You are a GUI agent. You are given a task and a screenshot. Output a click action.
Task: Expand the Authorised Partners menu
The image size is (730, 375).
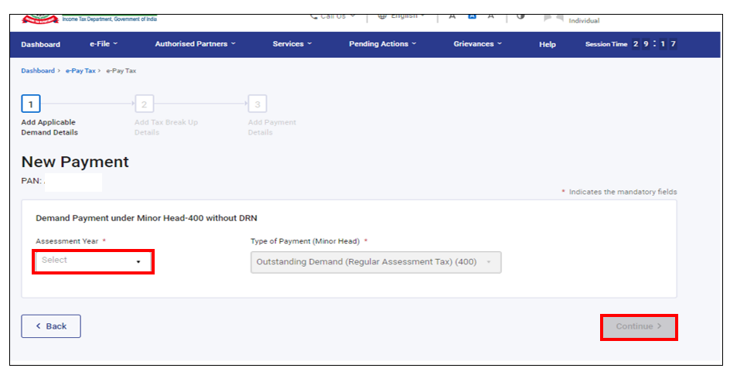(195, 44)
